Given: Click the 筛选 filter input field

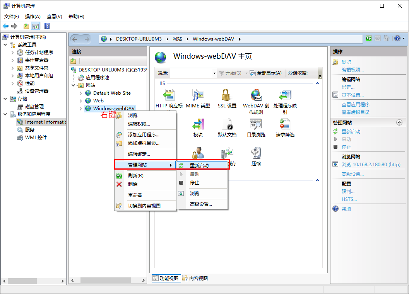Looking at the screenshot, I should pyautogui.click(x=191, y=73).
